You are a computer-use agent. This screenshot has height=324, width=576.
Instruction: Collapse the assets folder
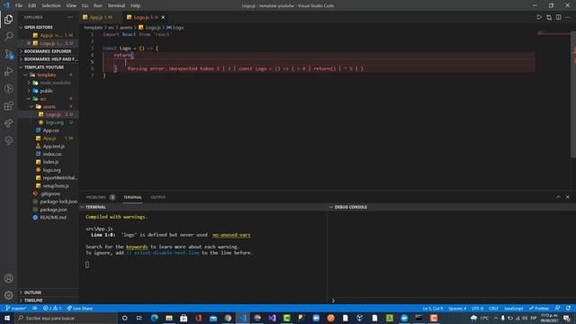49,106
